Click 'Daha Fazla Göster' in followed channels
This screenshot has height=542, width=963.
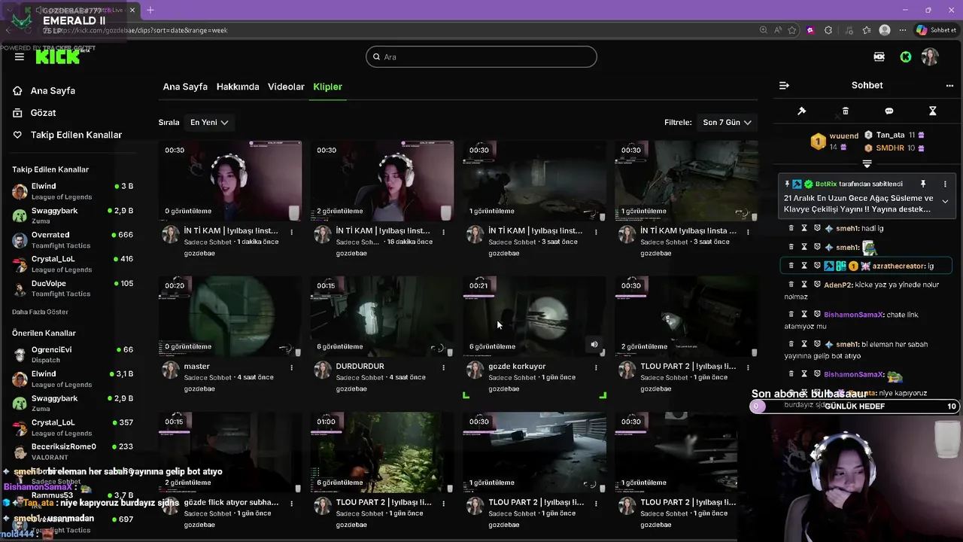pos(40,312)
